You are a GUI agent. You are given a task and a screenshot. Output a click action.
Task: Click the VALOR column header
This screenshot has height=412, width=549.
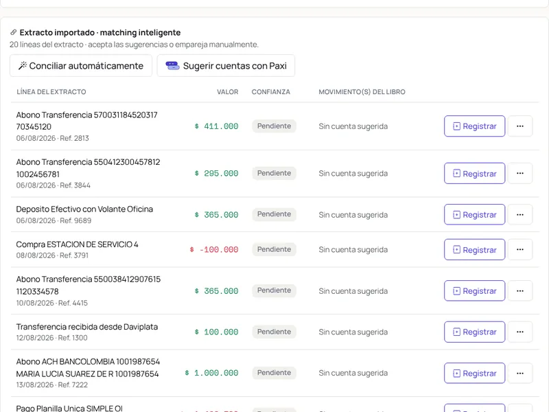[228, 92]
